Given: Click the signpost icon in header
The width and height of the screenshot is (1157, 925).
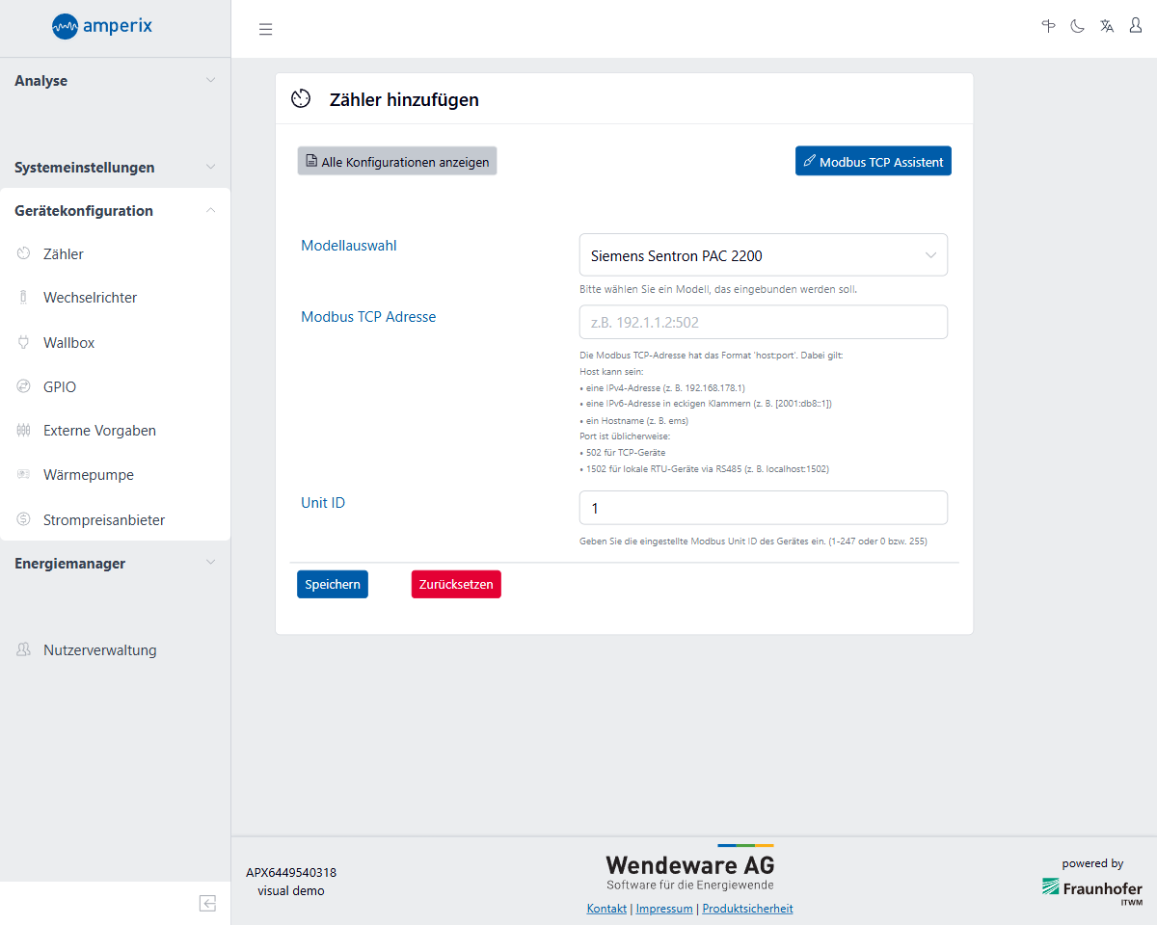Looking at the screenshot, I should pos(1048,27).
